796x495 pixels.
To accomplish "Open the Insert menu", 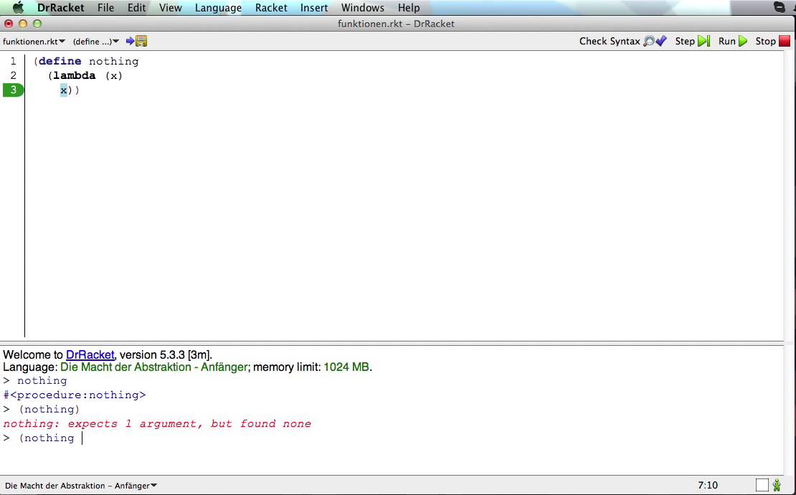I will tap(313, 8).
